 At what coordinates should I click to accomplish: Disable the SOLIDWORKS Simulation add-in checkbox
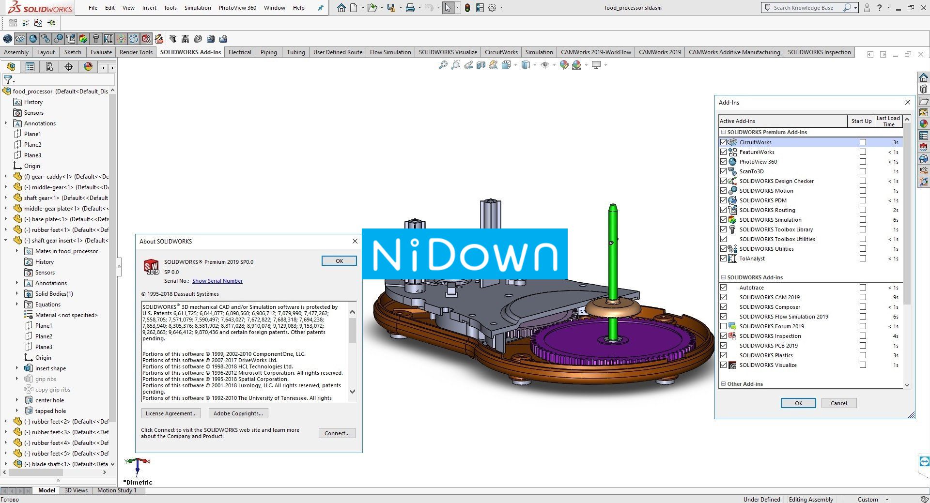724,219
